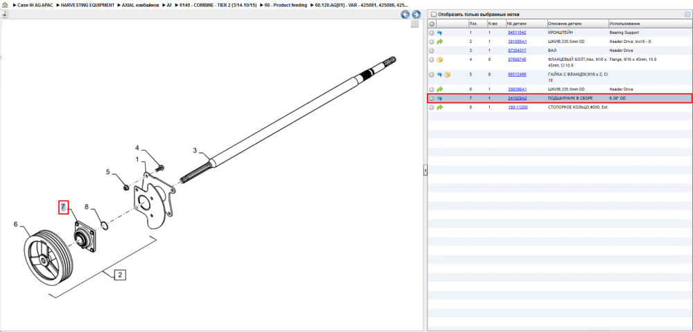The width and height of the screenshot is (693, 332).
Task: Select the 'ВАЛ' description cell
Action: pos(552,50)
